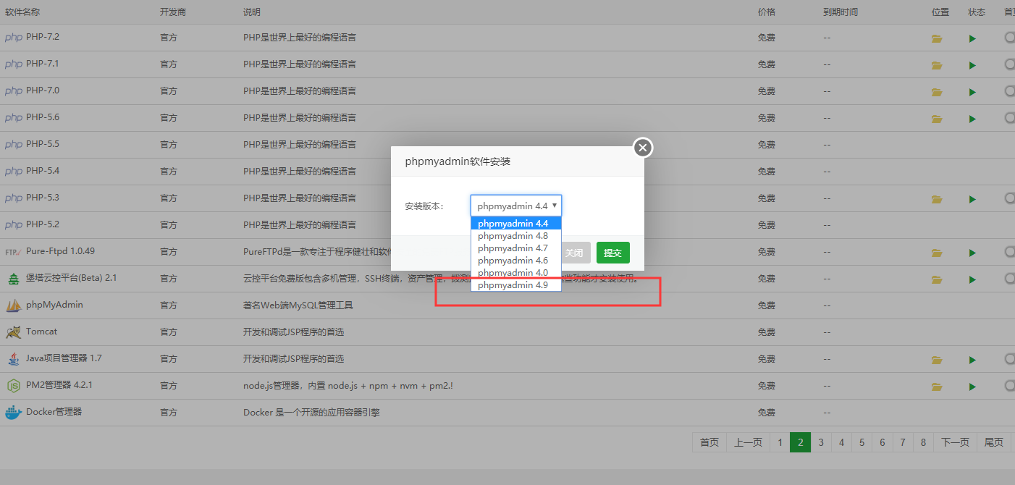Click the phpMyAdmin software name
Viewport: 1015px width, 485px height.
54,305
